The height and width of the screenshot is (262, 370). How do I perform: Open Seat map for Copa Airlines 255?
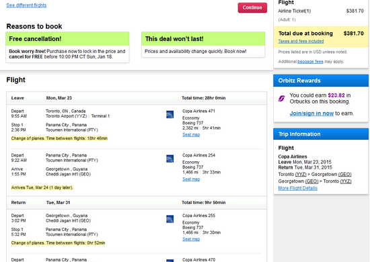[x=191, y=239]
